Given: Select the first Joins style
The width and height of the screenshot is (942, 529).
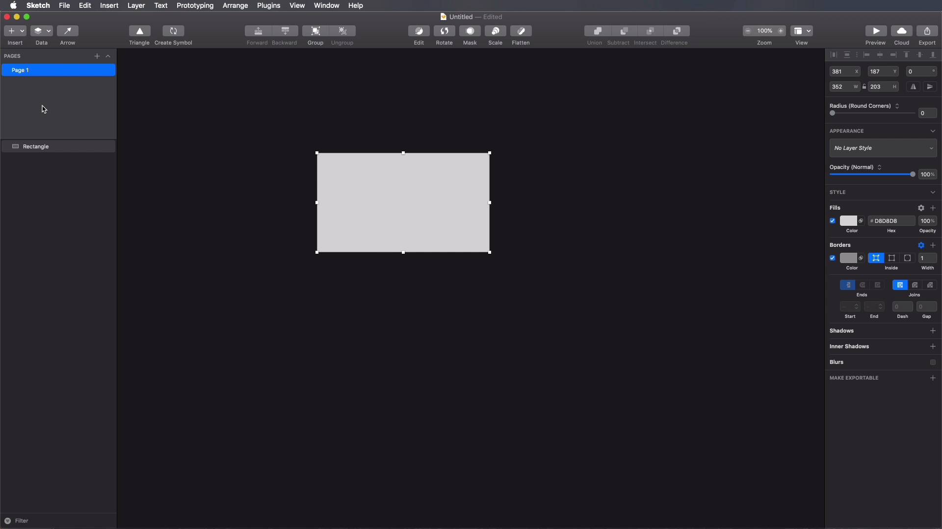Looking at the screenshot, I should point(900,285).
